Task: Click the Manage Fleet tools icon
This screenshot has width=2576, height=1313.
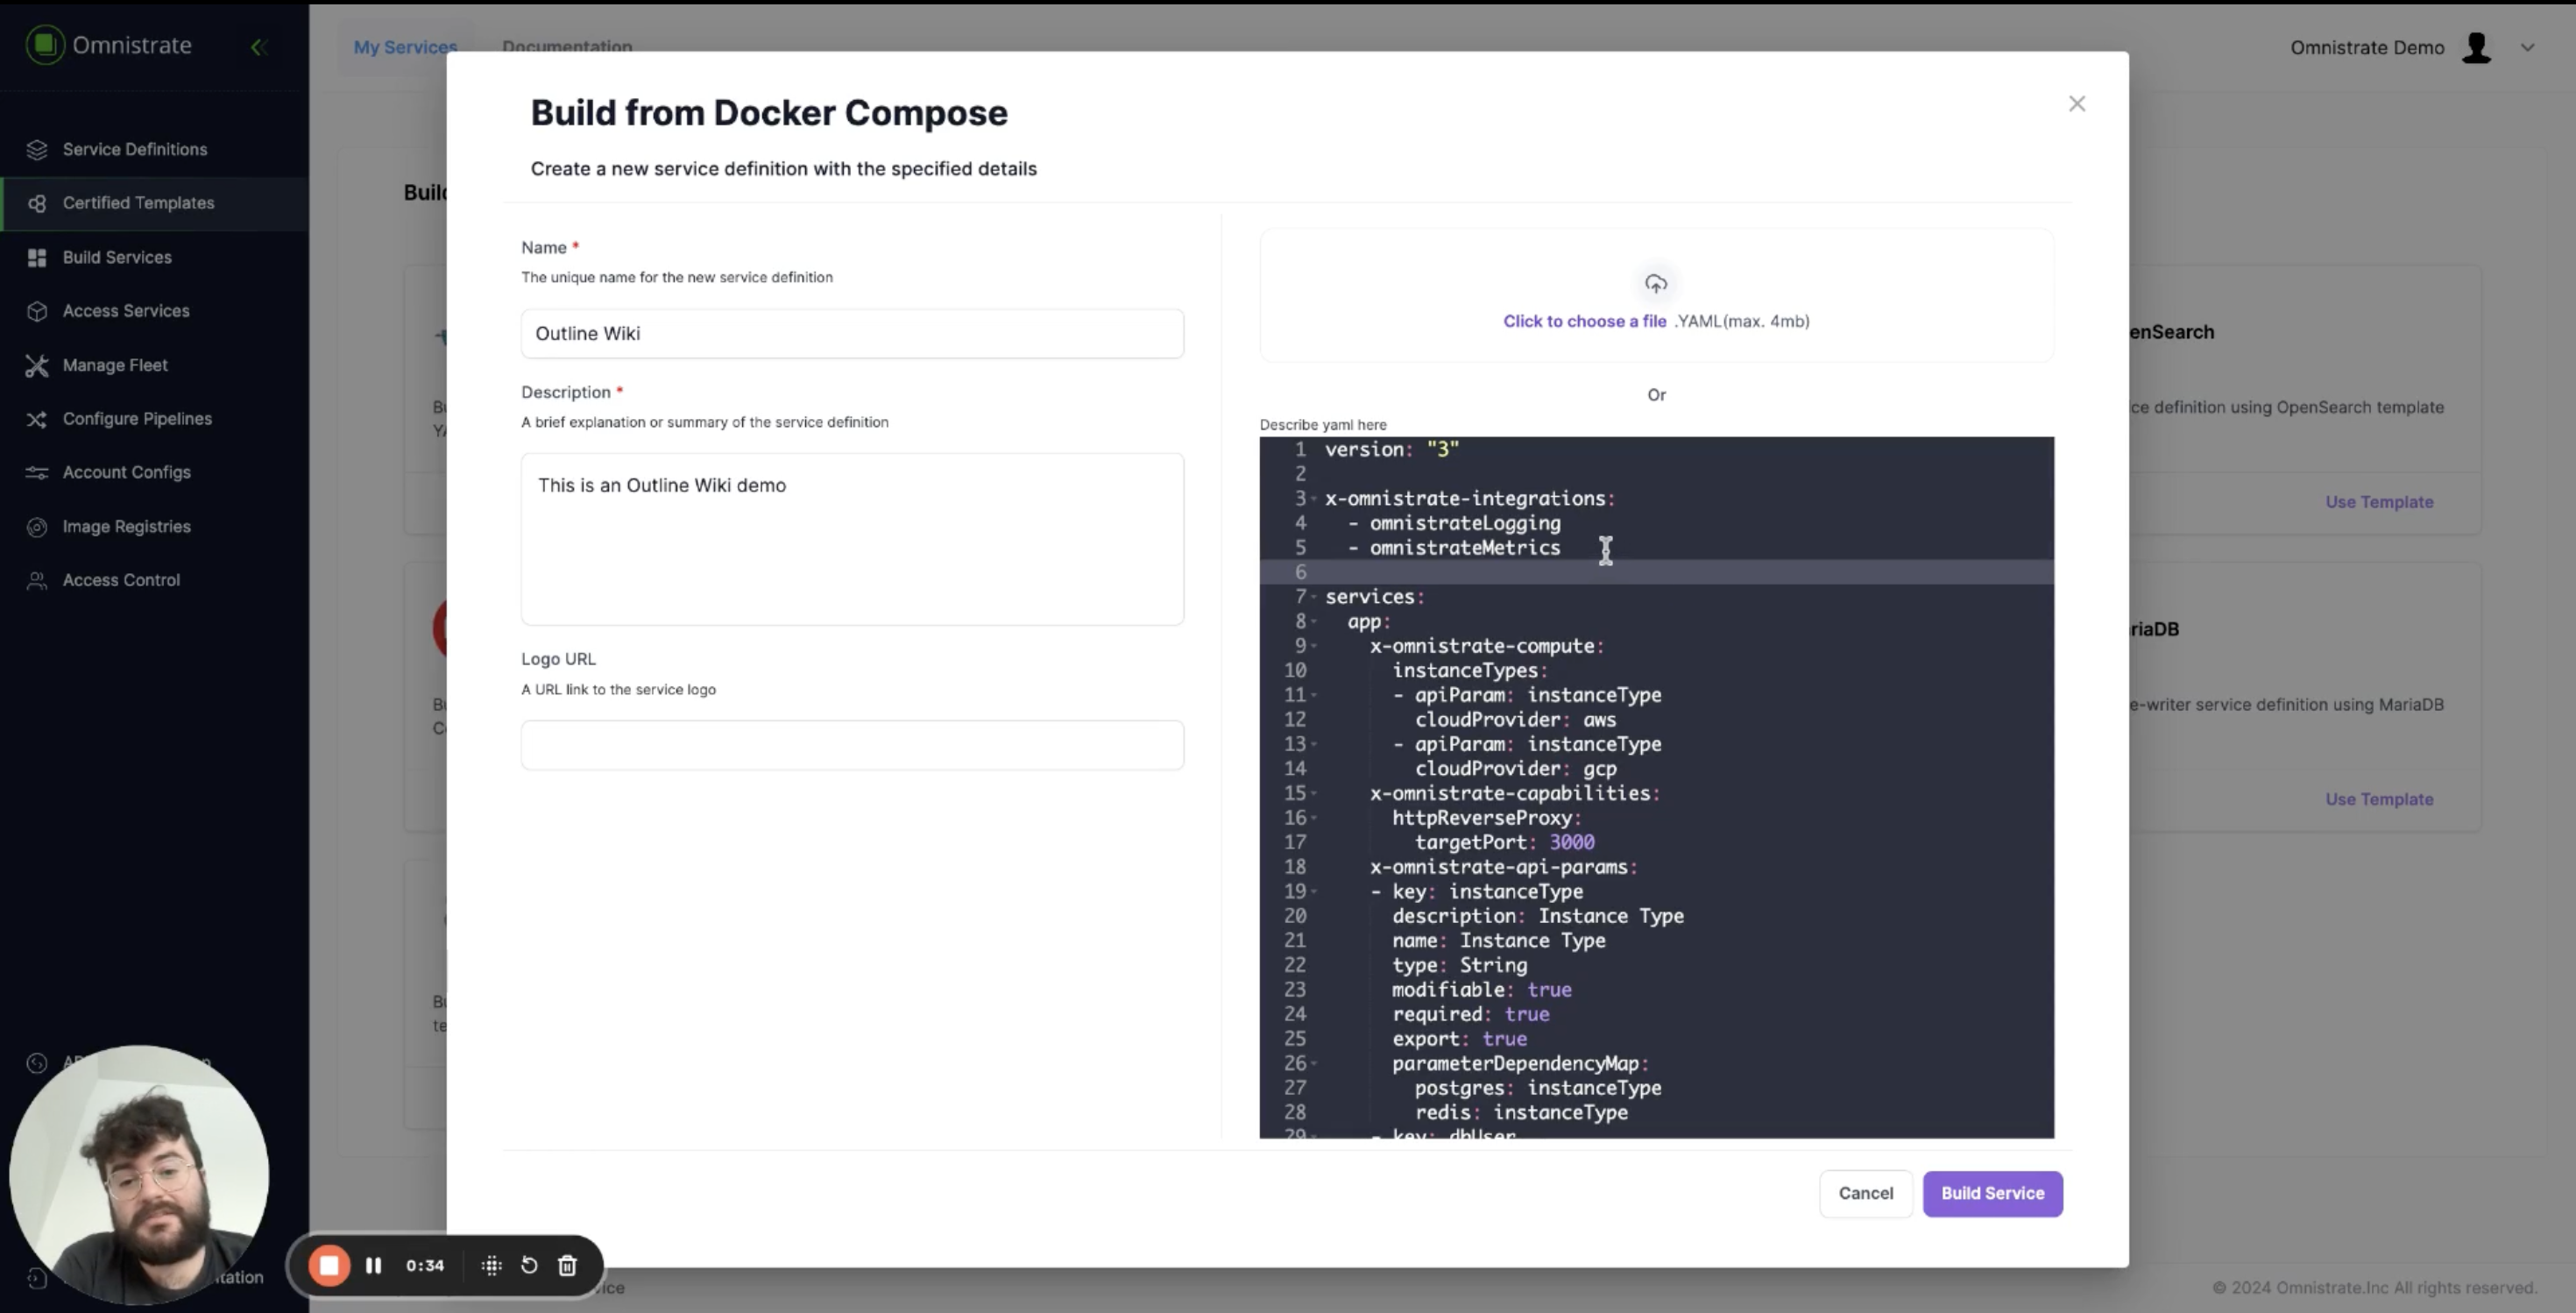Action: coord(37,365)
